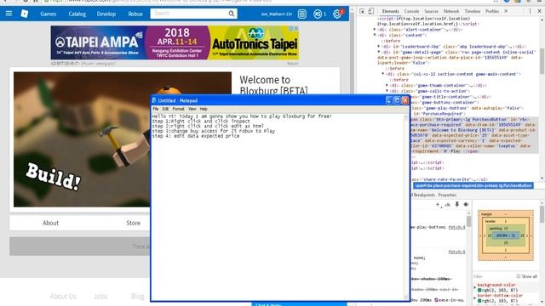Click Robux in Roblox navigation
The width and height of the screenshot is (545, 306).
click(135, 14)
